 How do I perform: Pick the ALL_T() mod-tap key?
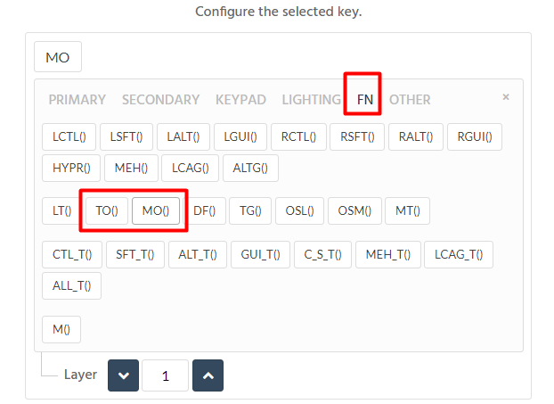pos(72,286)
